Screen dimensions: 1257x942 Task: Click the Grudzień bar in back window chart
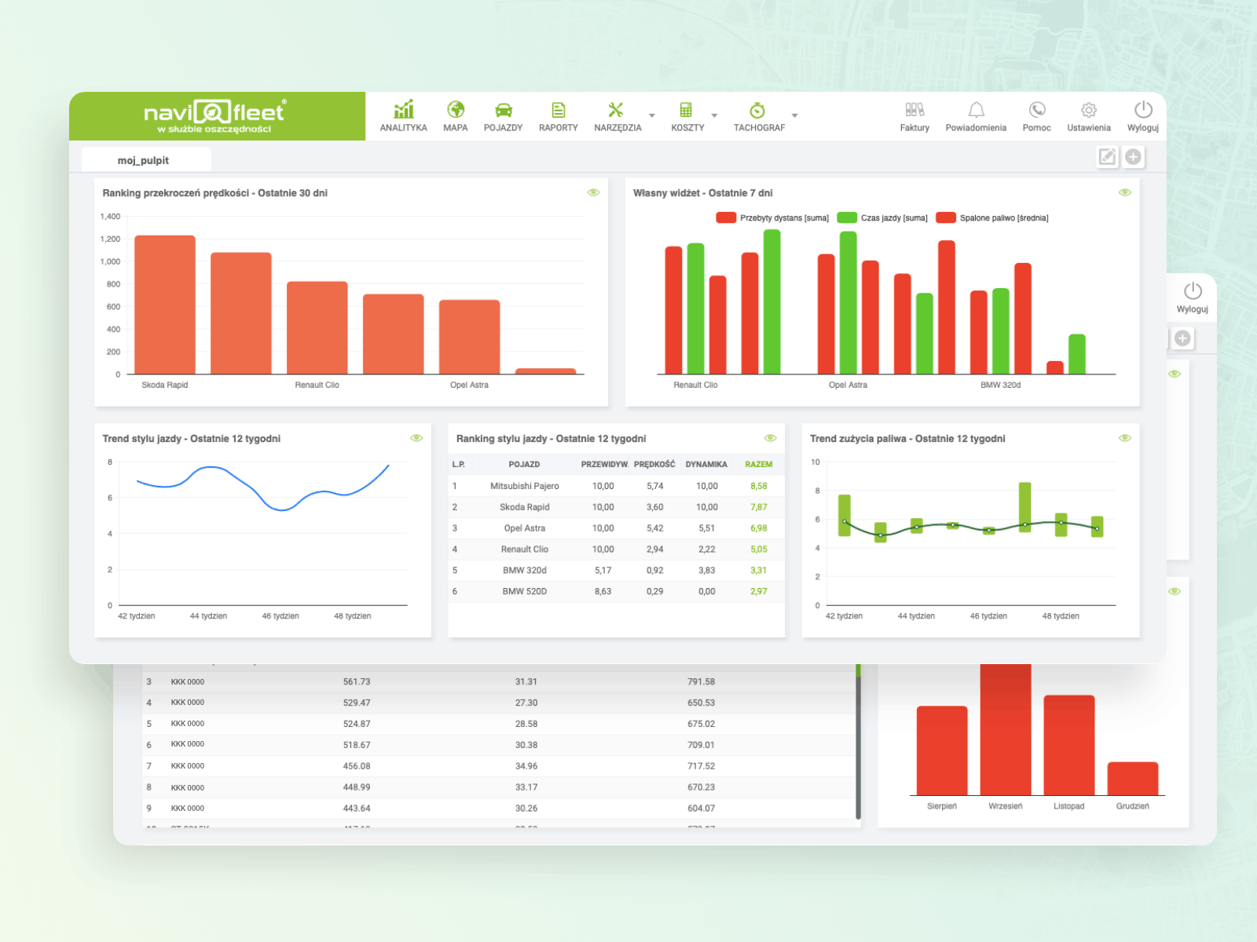[1133, 779]
